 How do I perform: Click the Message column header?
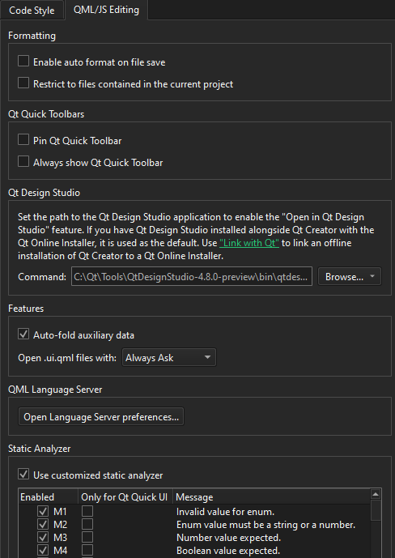point(272,497)
